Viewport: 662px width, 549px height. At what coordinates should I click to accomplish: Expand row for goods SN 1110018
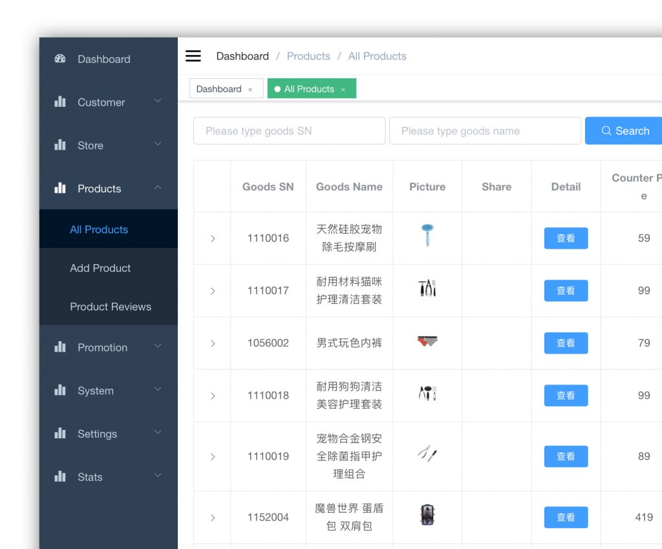[x=213, y=396]
